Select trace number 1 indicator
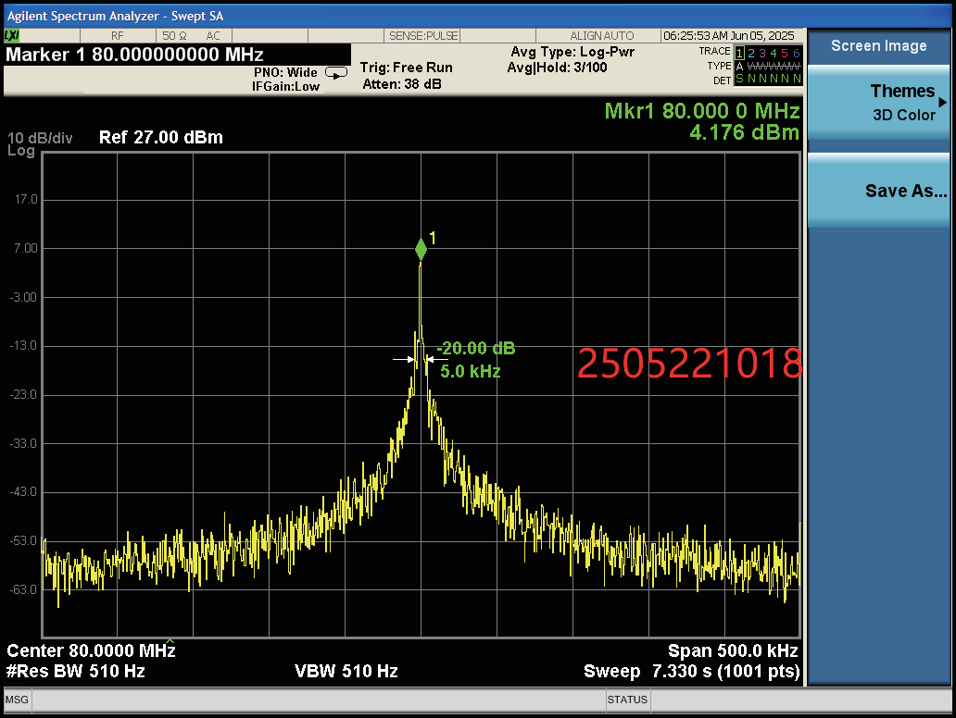 click(739, 53)
